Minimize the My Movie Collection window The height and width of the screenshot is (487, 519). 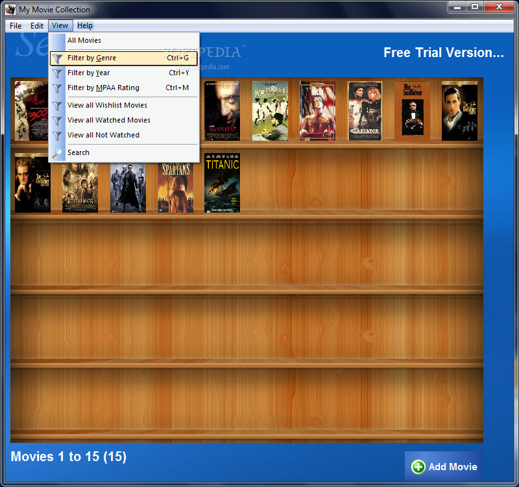pos(457,7)
